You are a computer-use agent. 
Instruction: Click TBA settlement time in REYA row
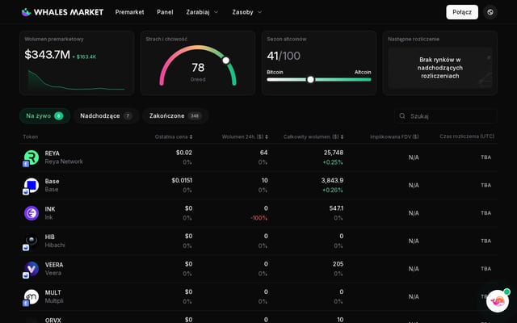pos(486,157)
